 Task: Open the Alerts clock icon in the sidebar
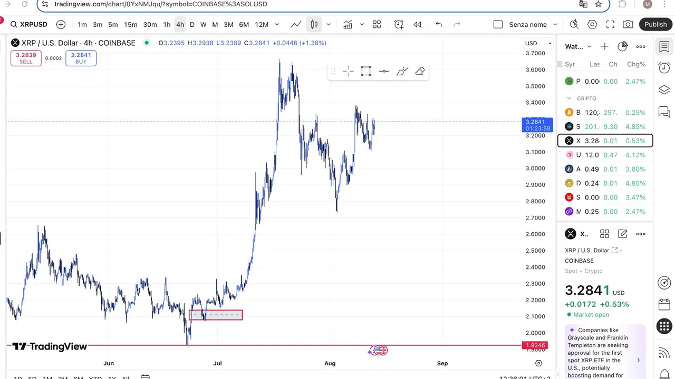coord(664,67)
